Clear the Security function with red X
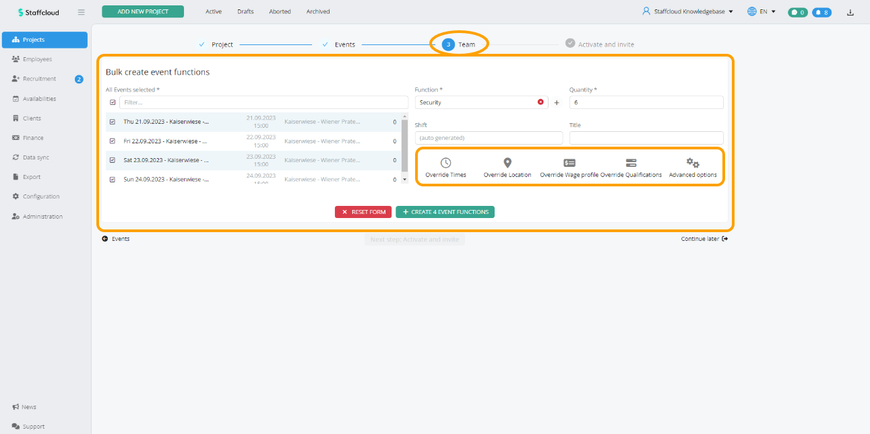The image size is (870, 434). [540, 102]
